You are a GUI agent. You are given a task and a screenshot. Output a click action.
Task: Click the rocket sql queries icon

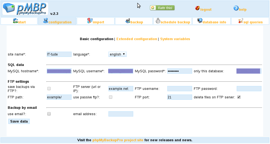coord(241,21)
